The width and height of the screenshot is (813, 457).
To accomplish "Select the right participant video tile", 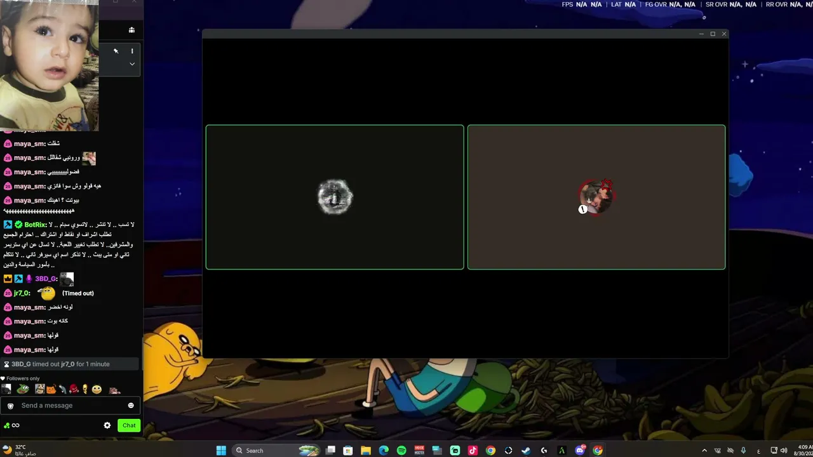I will pos(596,197).
